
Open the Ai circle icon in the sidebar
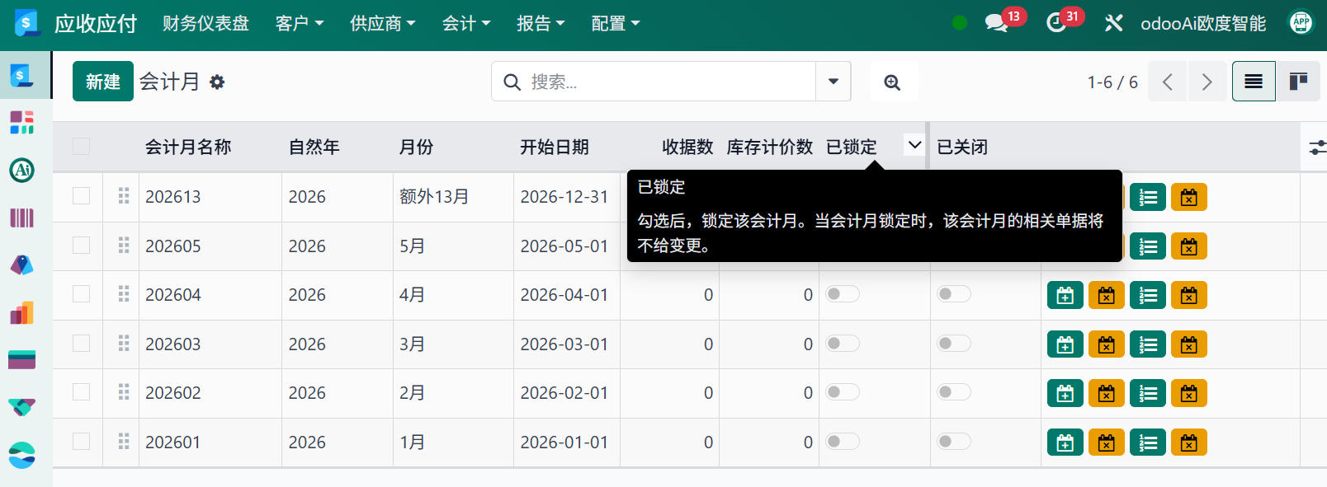coord(21,170)
